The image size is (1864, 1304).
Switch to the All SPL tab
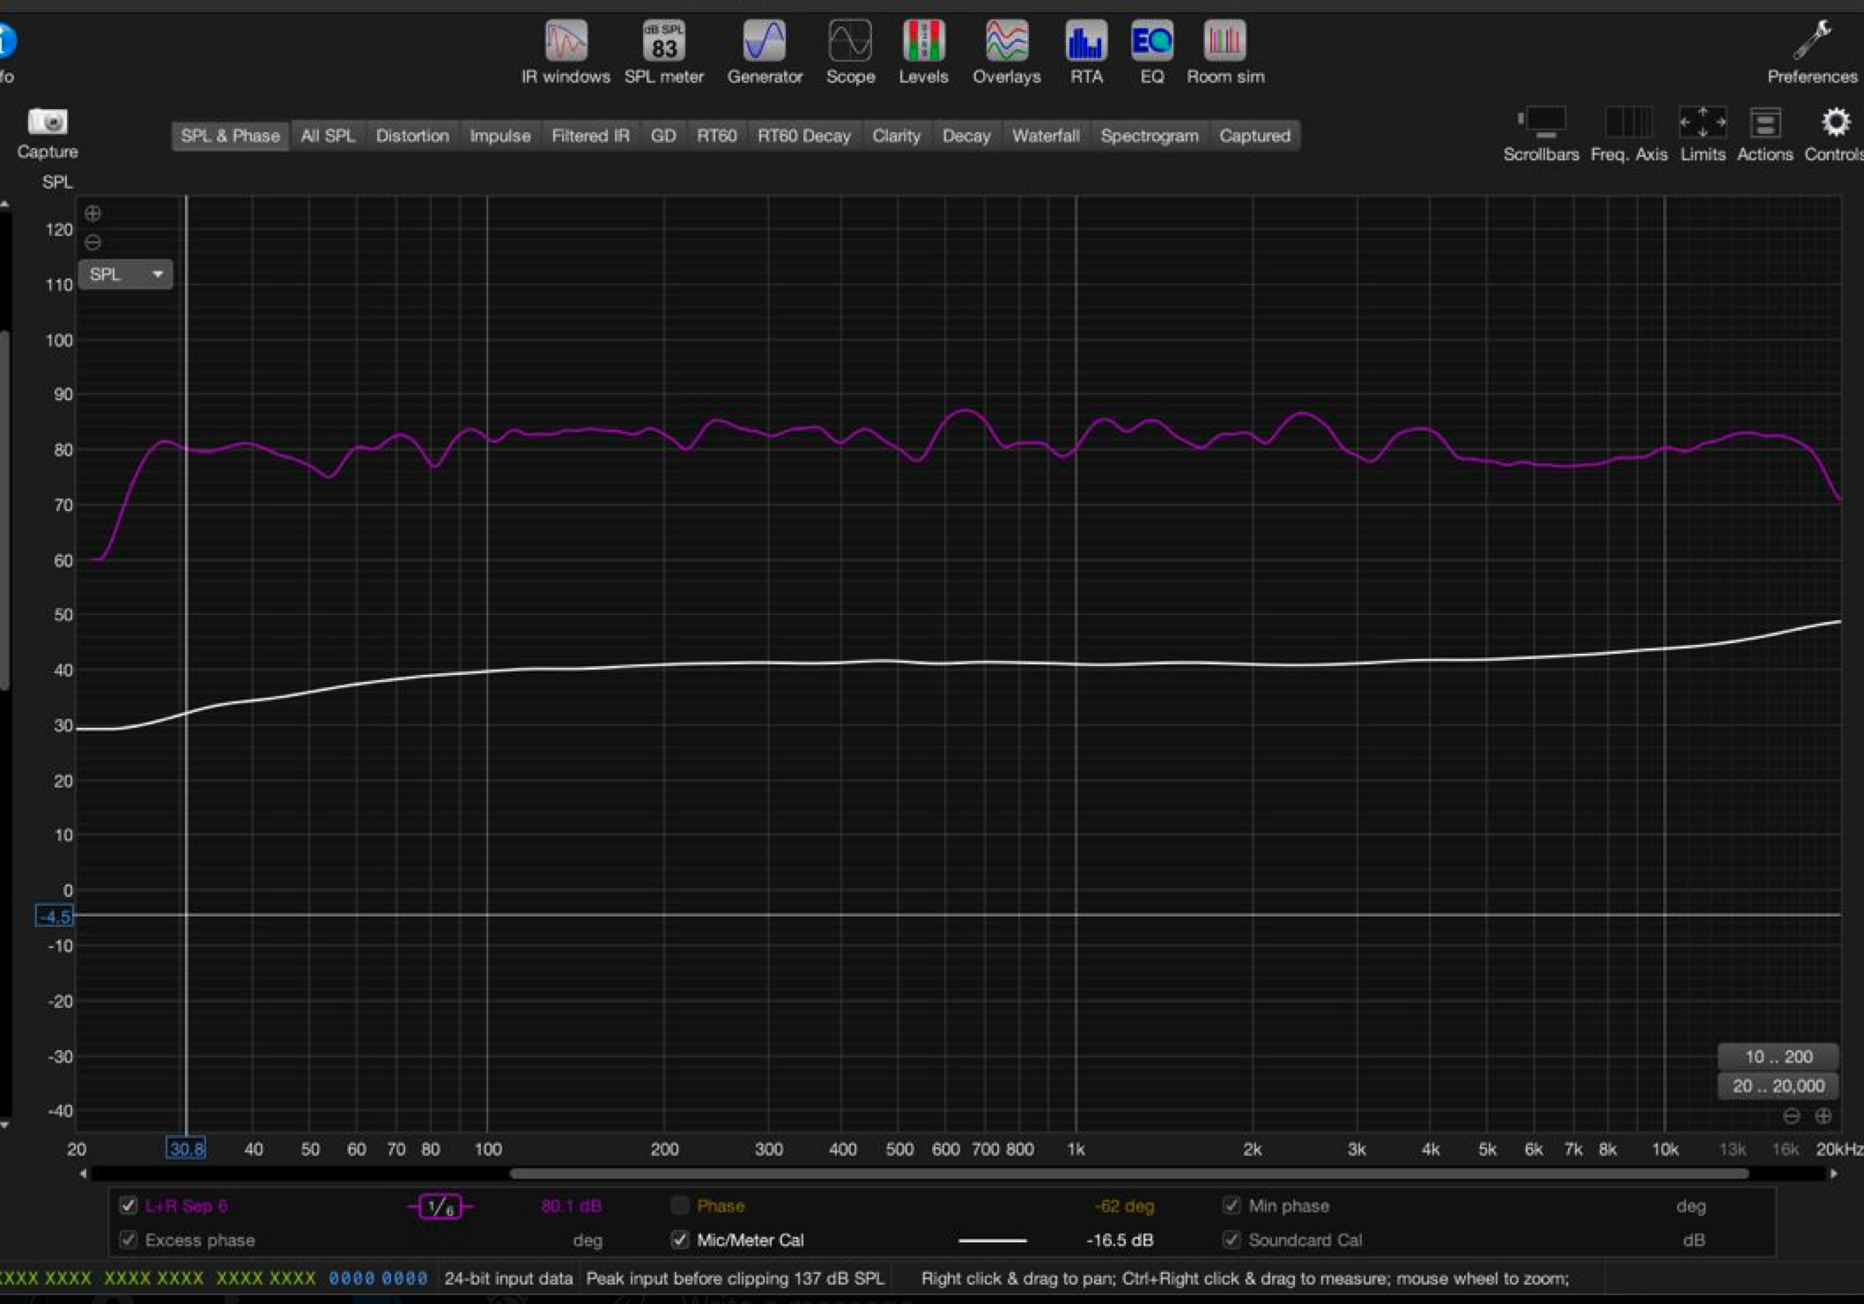(328, 136)
